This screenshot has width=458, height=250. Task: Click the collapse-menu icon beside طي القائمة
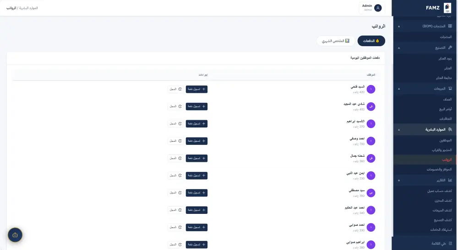click(450, 243)
